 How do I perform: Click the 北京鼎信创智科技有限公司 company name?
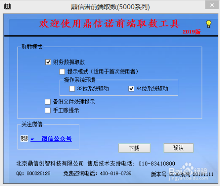pyautogui.click(x=50, y=164)
